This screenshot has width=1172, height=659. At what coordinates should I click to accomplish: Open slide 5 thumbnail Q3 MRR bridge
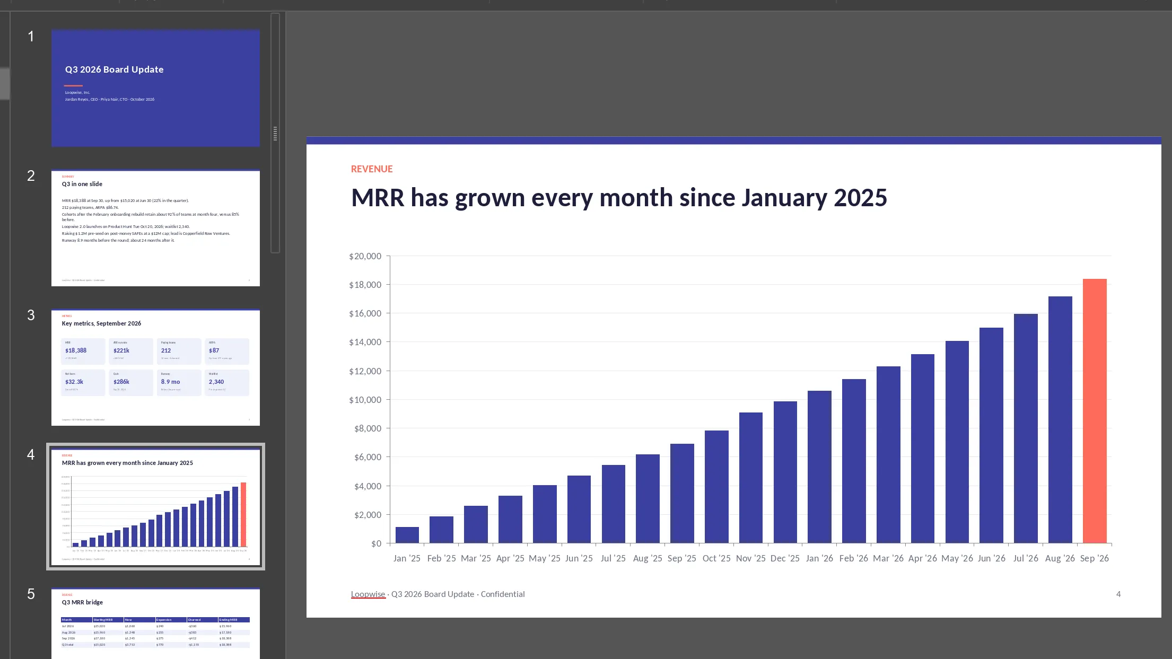click(x=155, y=623)
